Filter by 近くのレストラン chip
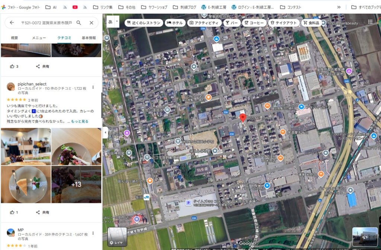The height and width of the screenshot is (250, 381). click(144, 23)
